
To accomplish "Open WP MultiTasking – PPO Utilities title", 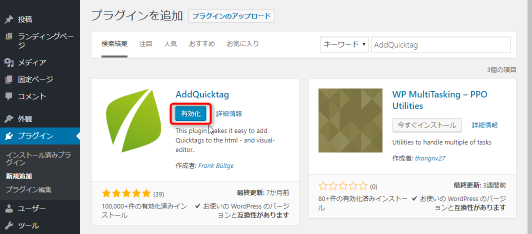I will pyautogui.click(x=439, y=100).
